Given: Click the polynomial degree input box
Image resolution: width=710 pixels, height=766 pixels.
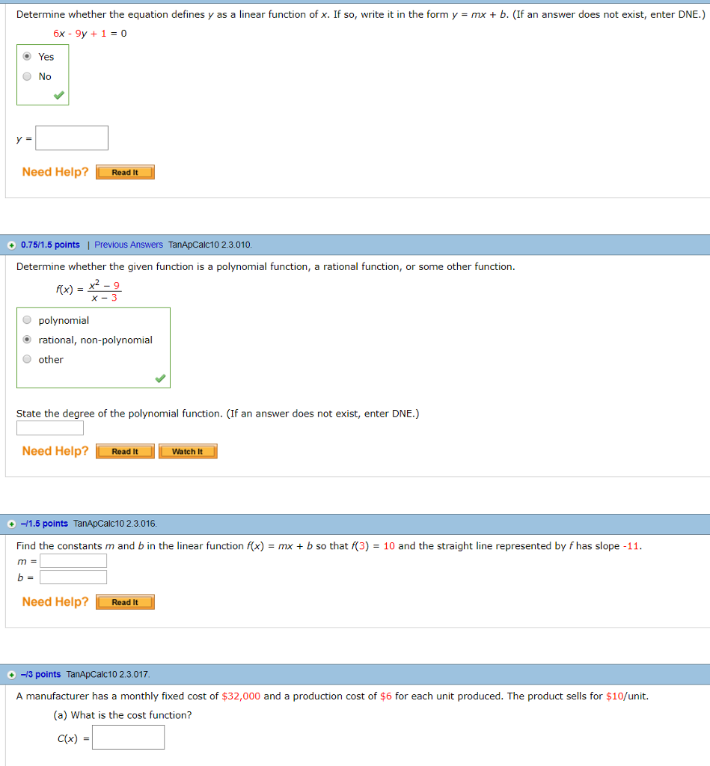Looking at the screenshot, I should tap(49, 427).
